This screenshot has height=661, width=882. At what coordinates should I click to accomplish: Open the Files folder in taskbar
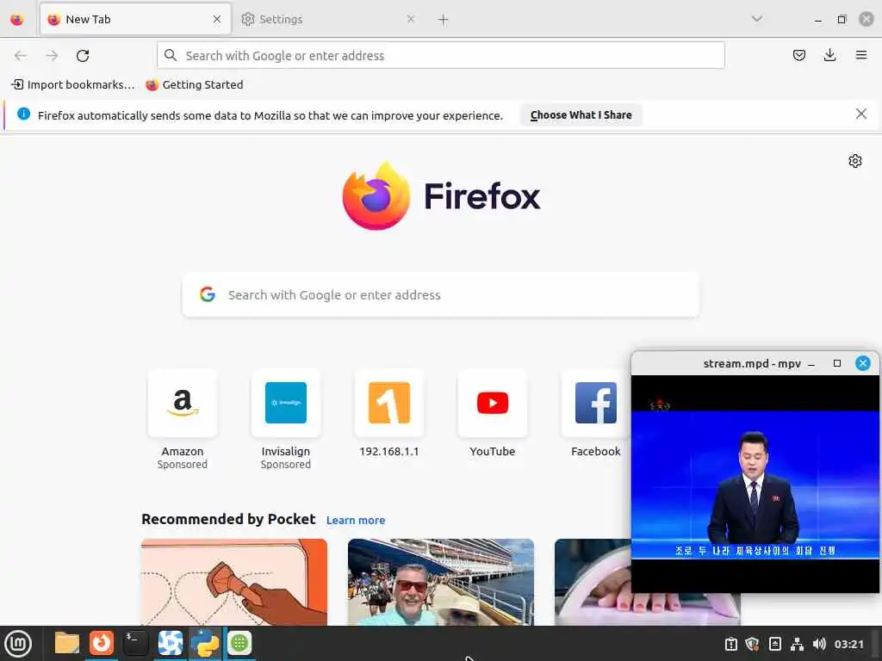[67, 643]
